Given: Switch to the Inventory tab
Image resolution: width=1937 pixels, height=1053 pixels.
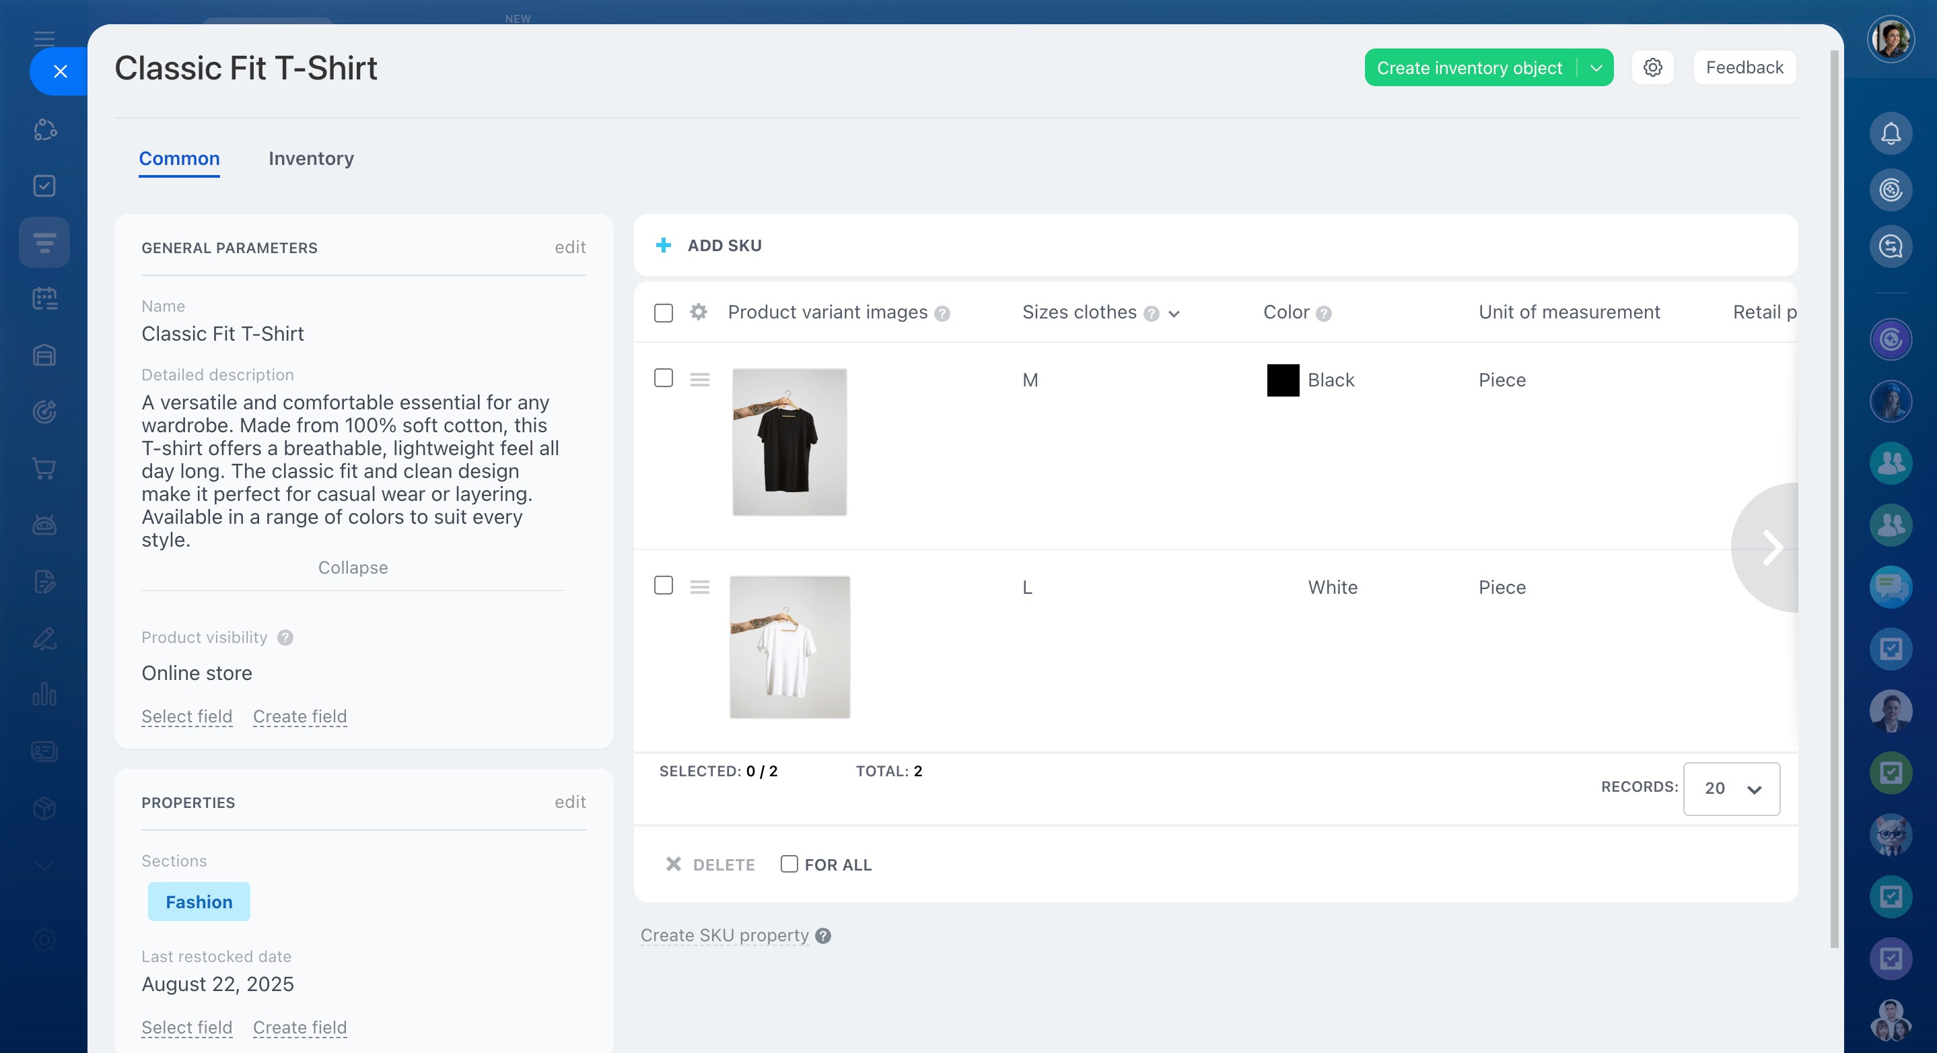Looking at the screenshot, I should [x=310, y=159].
